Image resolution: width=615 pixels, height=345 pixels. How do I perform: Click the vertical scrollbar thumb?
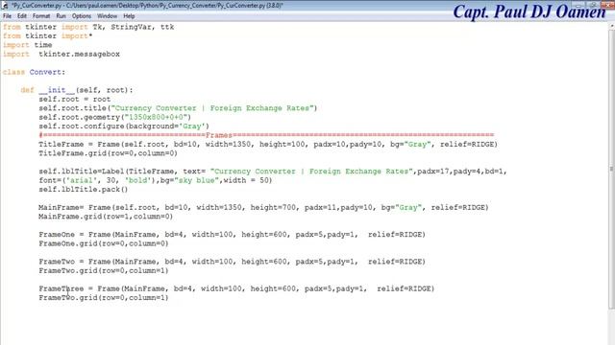[611, 170]
